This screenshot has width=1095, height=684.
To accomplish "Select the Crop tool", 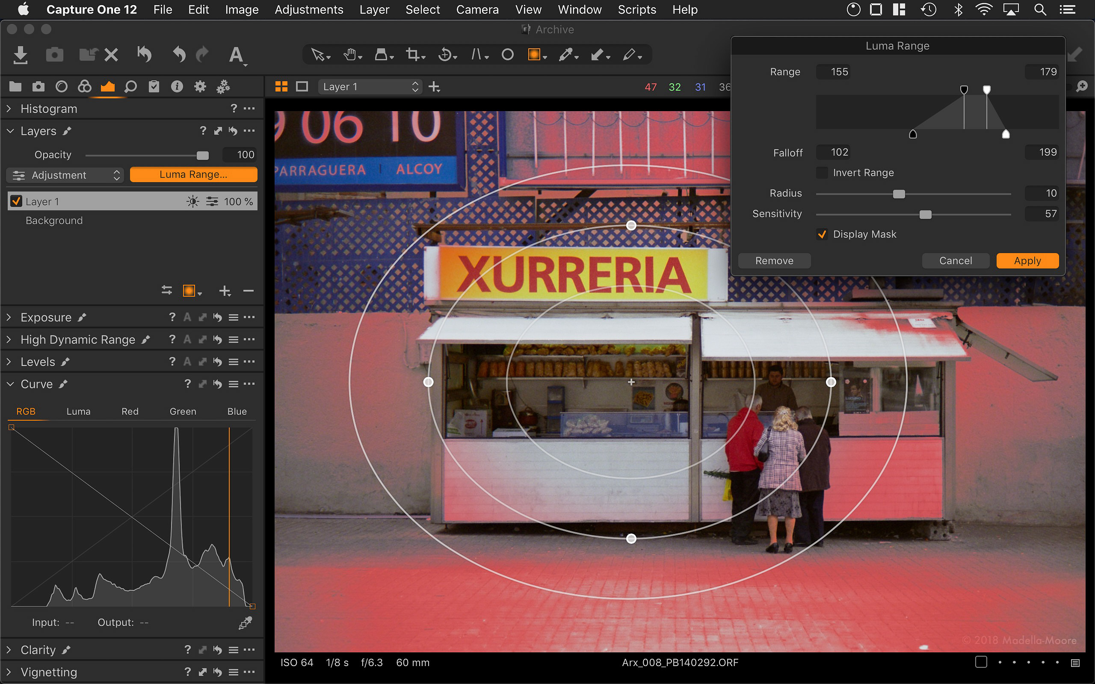I will pos(412,55).
